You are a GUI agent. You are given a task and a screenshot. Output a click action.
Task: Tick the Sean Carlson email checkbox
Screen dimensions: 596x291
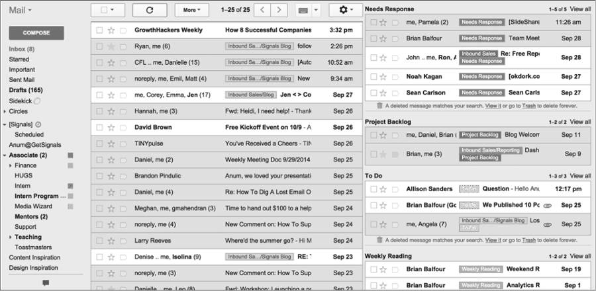pyautogui.click(x=373, y=93)
